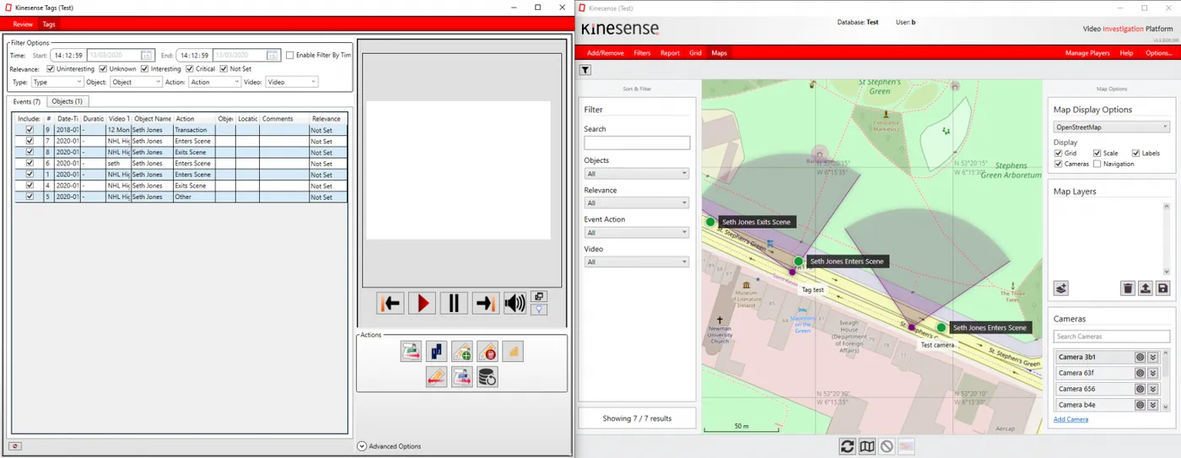Screen dimensions: 1181x458
Task: Open the Action filter dropdown
Action: pos(214,82)
